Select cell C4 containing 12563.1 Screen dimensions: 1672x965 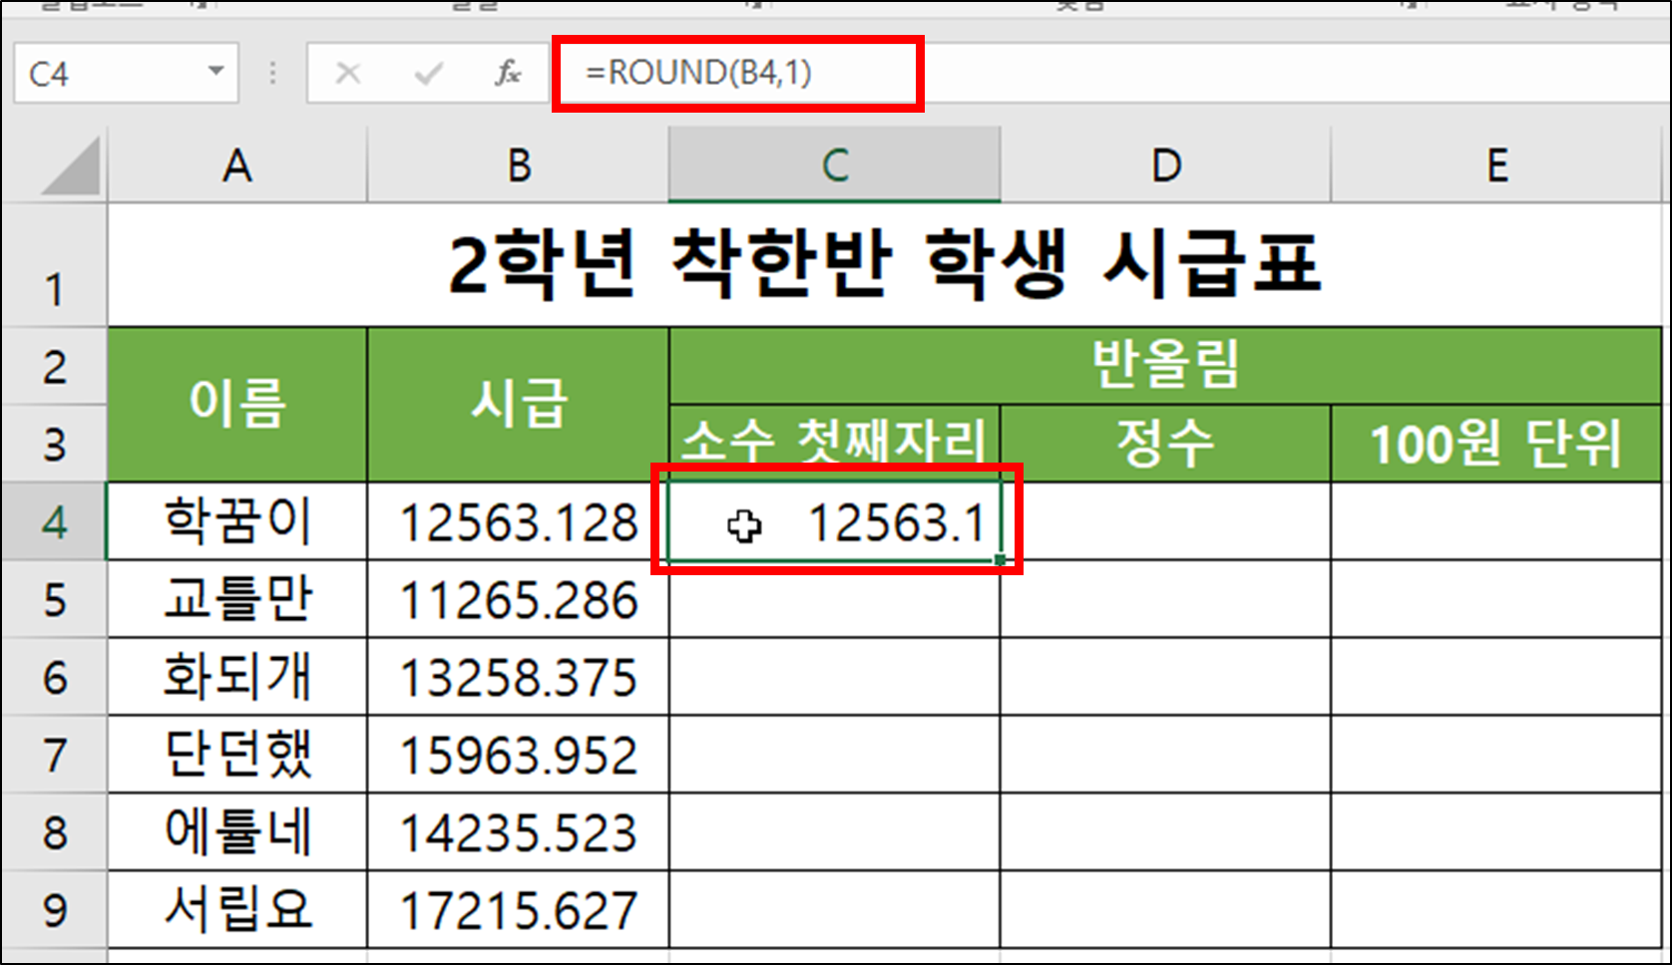point(834,520)
